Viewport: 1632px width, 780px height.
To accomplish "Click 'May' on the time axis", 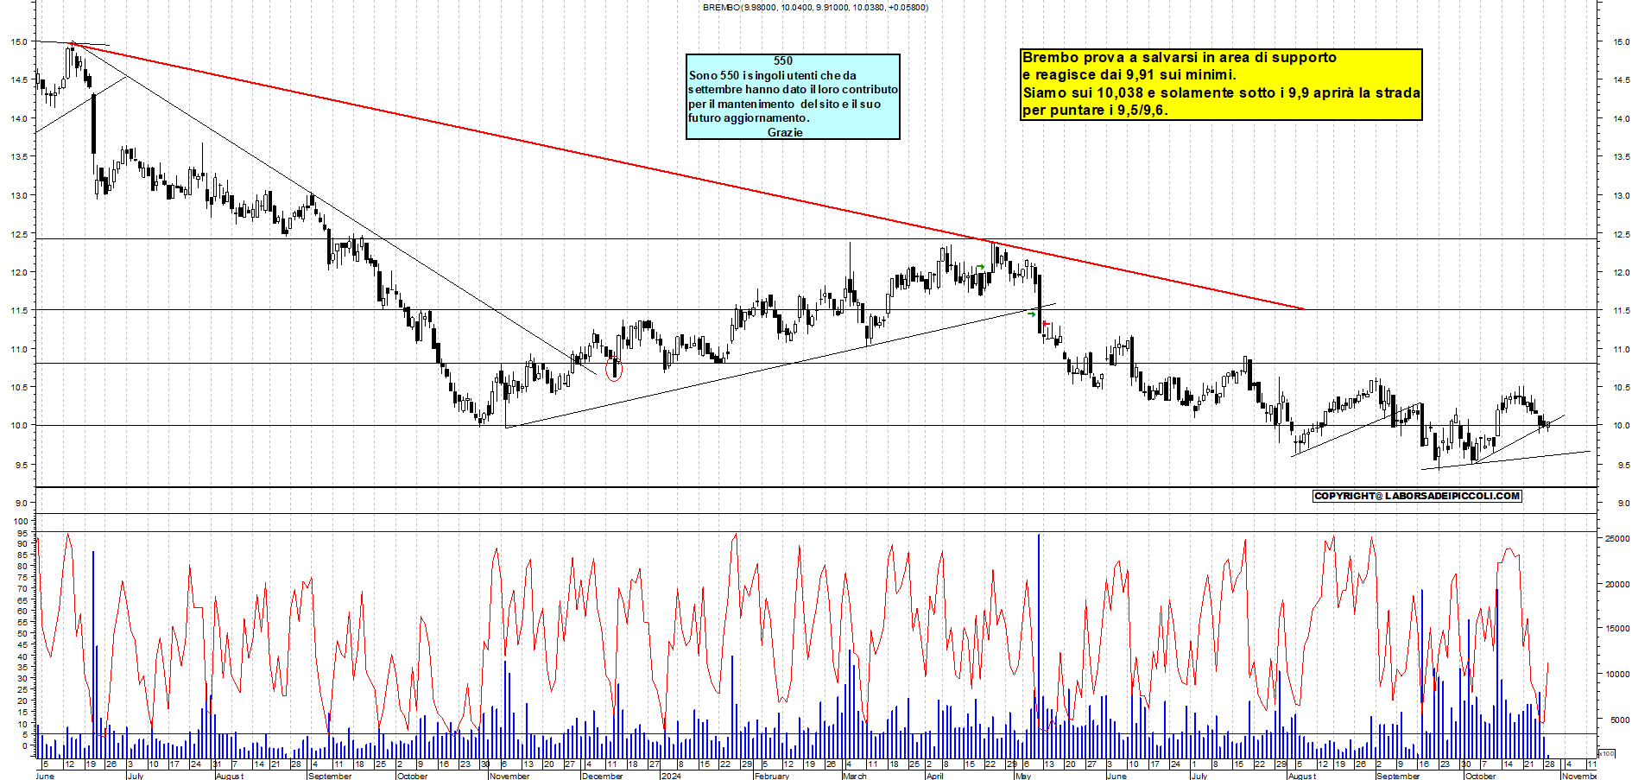I will [x=1023, y=776].
